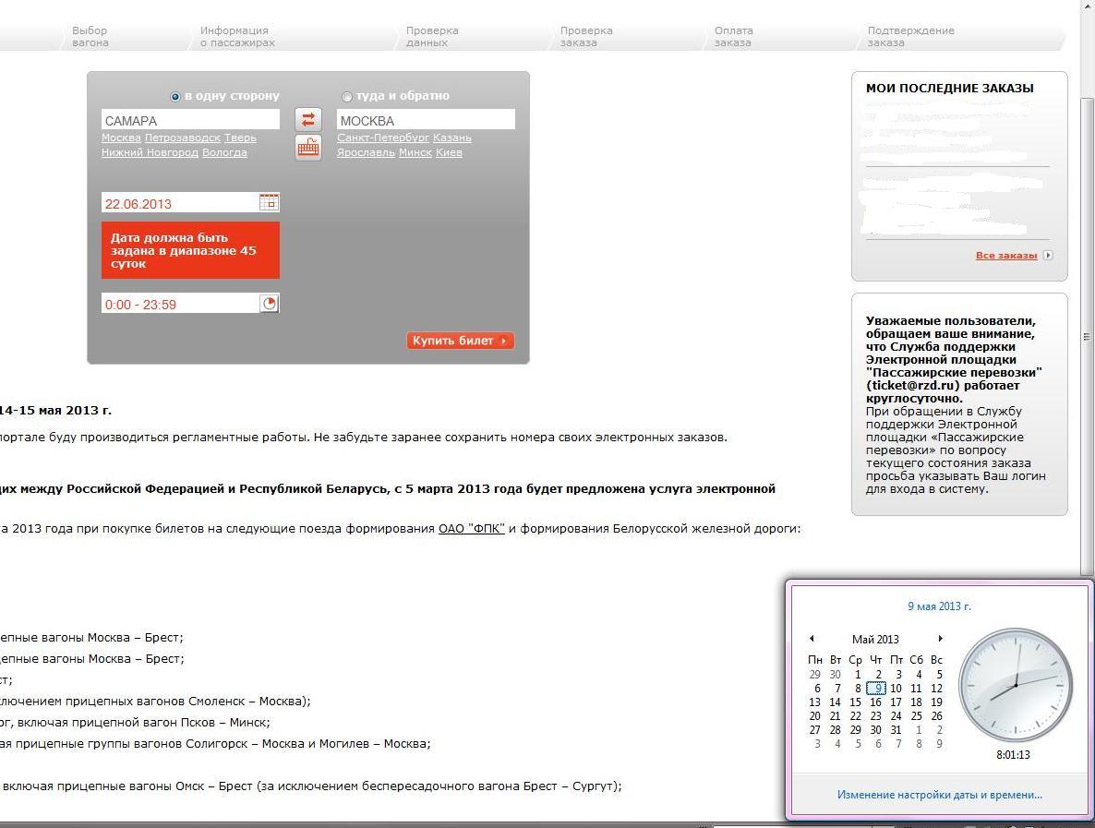Click the analog clock face
The height and width of the screenshot is (828, 1095).
tap(1016, 685)
